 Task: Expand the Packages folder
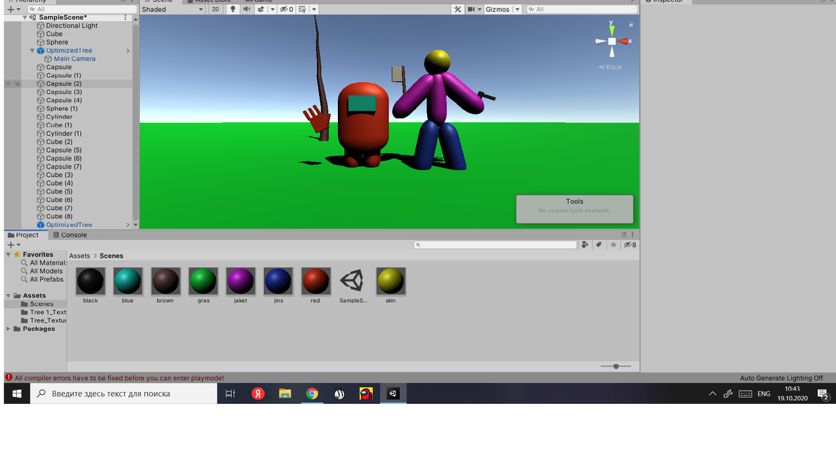pos(8,329)
